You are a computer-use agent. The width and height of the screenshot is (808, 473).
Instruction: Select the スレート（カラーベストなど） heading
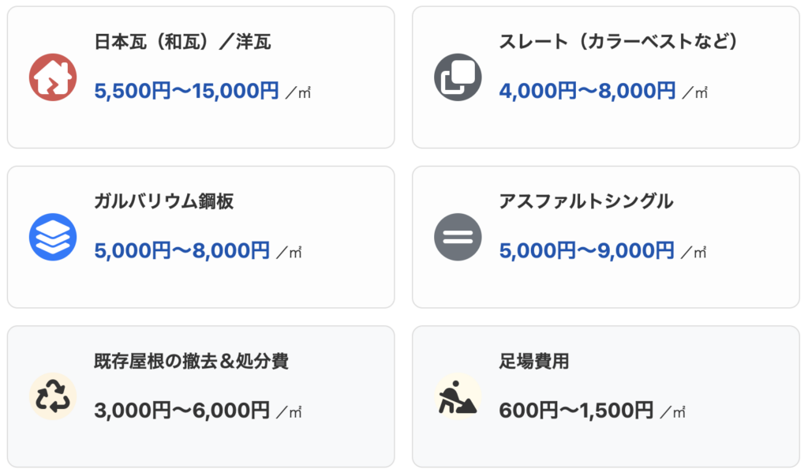618,42
